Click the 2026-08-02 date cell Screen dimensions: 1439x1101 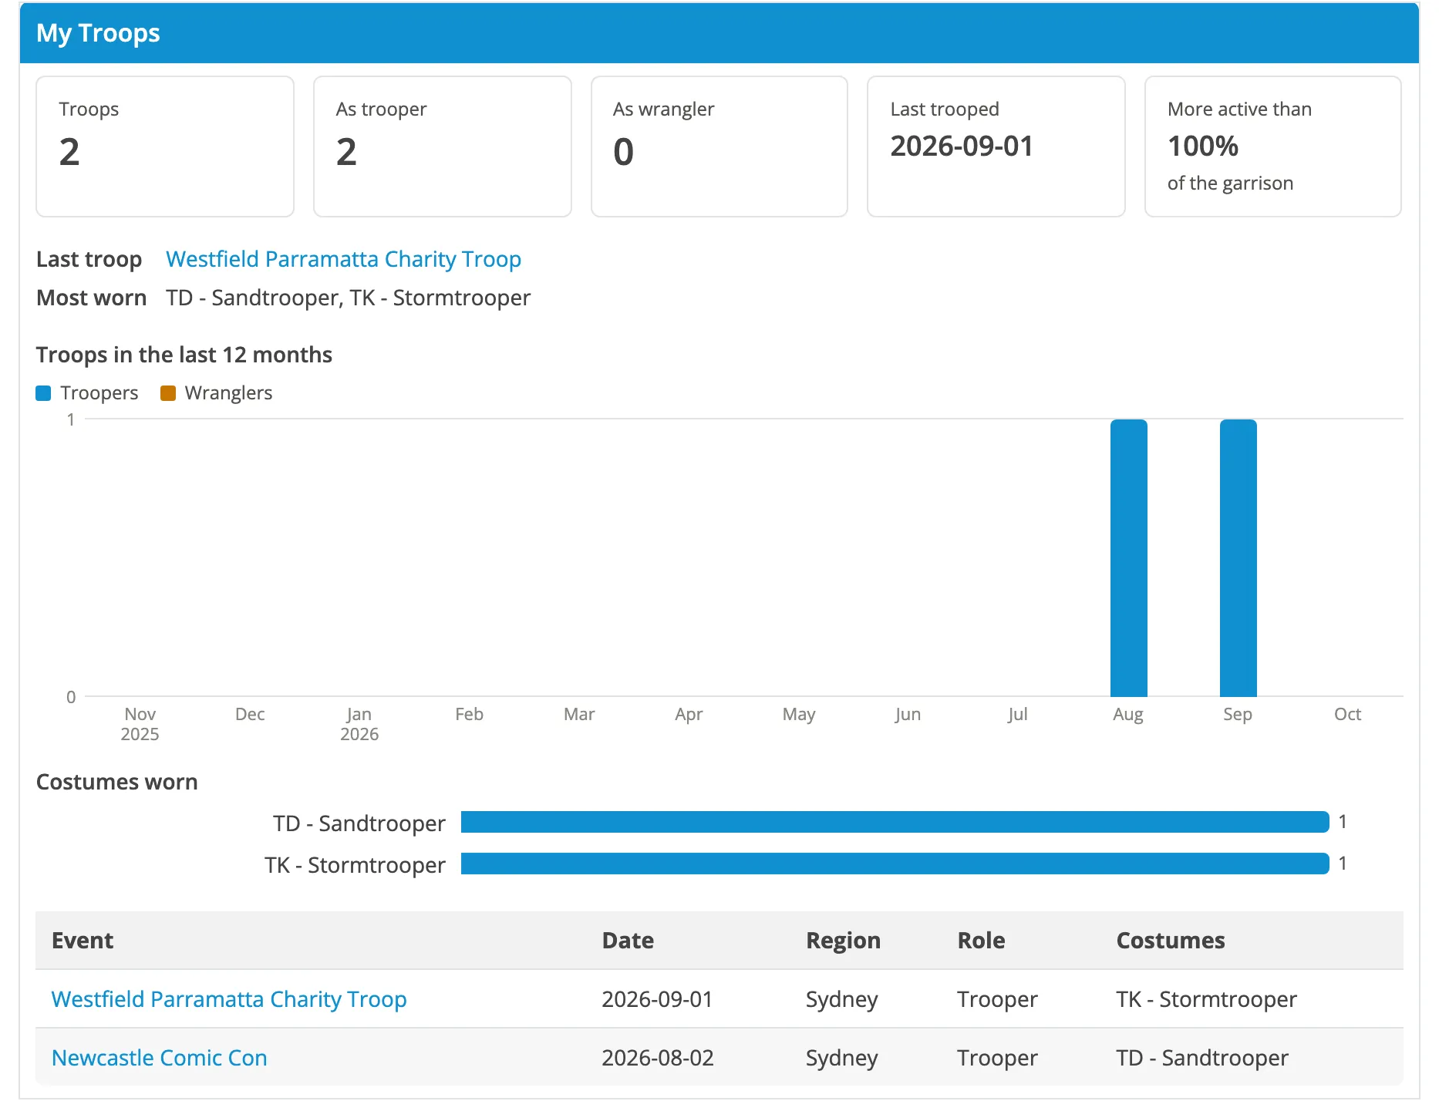658,1058
